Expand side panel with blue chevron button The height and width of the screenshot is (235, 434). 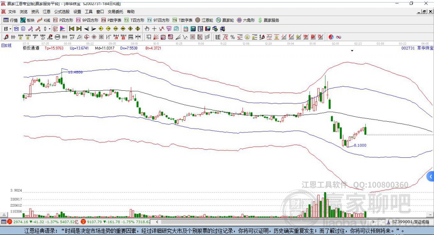[431, 176]
